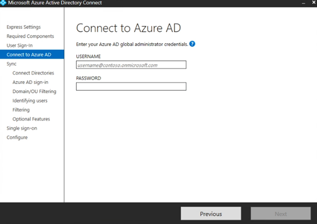Click the greyed-out Next button

(x=281, y=213)
